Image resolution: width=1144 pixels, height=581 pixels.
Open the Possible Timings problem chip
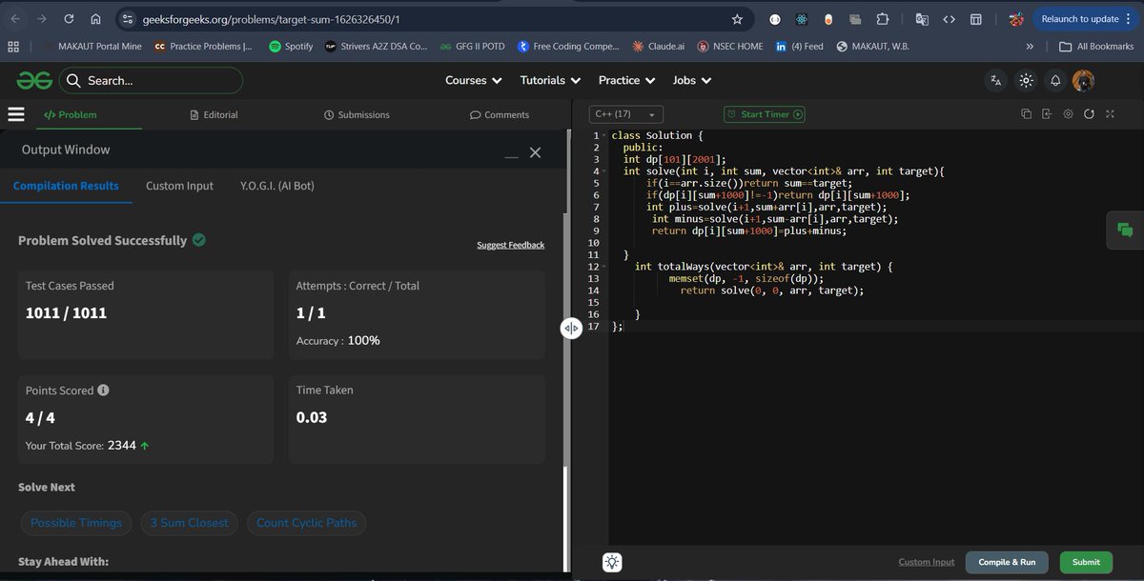click(x=76, y=523)
